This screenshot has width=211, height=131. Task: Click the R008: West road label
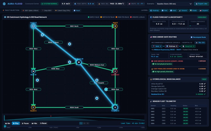[x=55, y=69]
